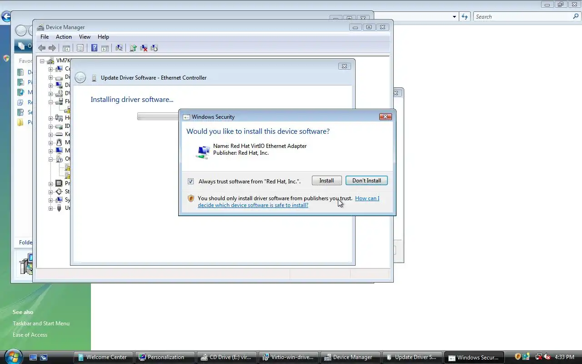Switch to Welcome Center taskbar button

(x=103, y=357)
